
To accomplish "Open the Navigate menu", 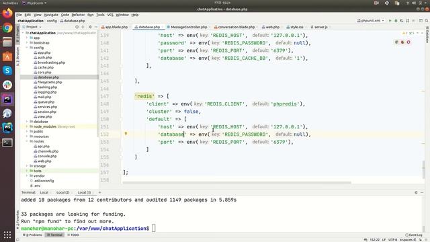I will point(51,15).
